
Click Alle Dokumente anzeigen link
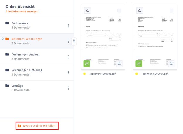point(22,11)
